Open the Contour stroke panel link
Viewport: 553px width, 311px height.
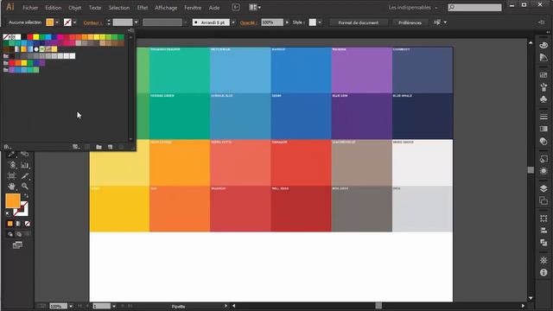93,22
